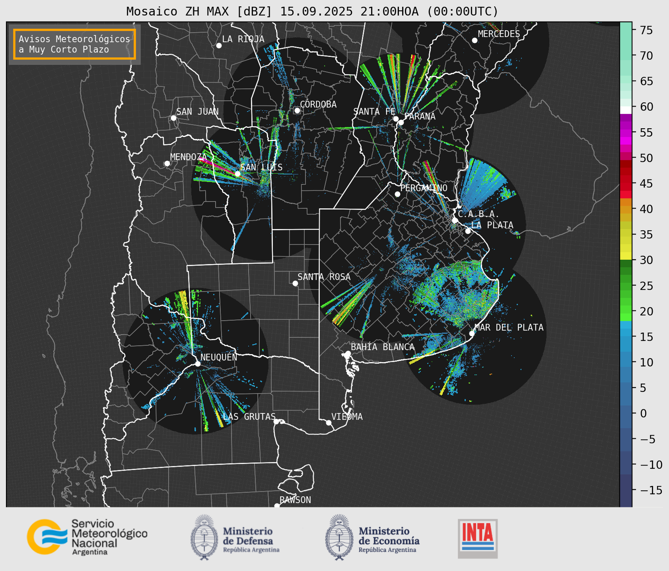The width and height of the screenshot is (669, 571).
Task: Click the San Luis radar marker dot
Action: pyautogui.click(x=238, y=174)
